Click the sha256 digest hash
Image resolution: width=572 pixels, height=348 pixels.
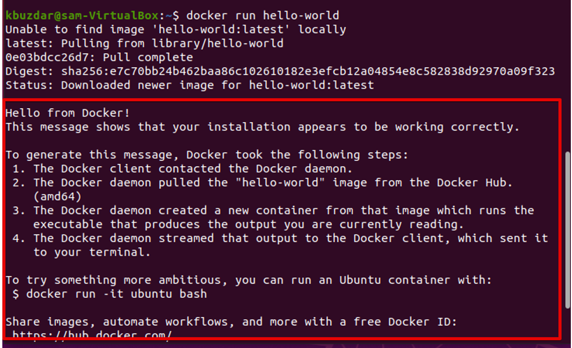point(308,71)
